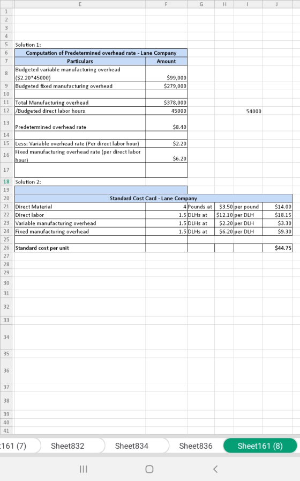Select the 'Direct labor' cell
This screenshot has width=300, height=481.
pos(80,215)
